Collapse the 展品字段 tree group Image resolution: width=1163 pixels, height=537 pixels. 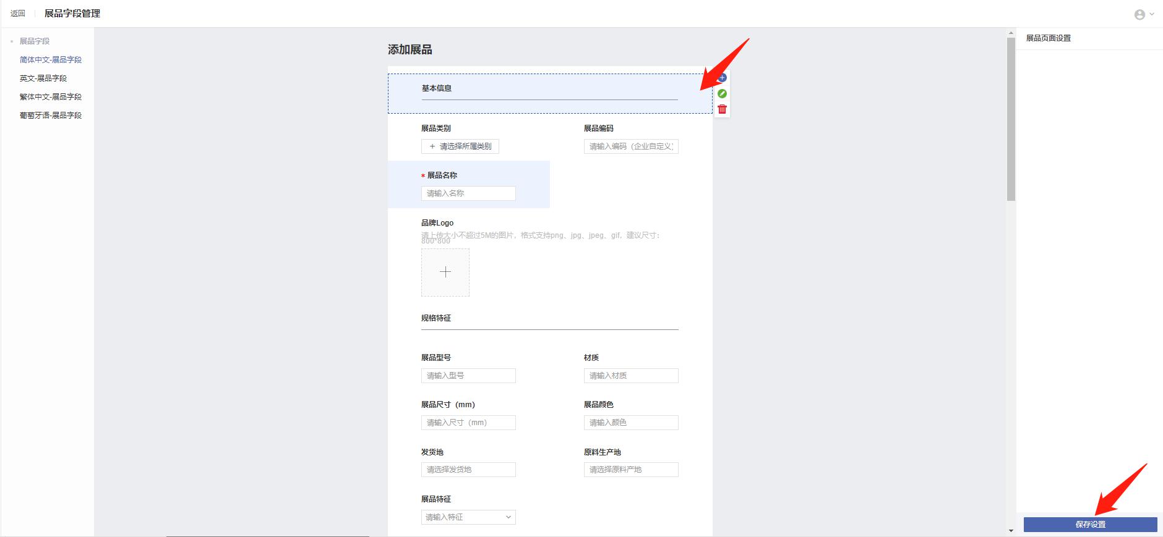(x=12, y=41)
